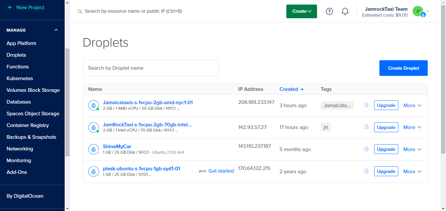Click the JT team avatar
The width and height of the screenshot is (446, 211).
(x=418, y=11)
